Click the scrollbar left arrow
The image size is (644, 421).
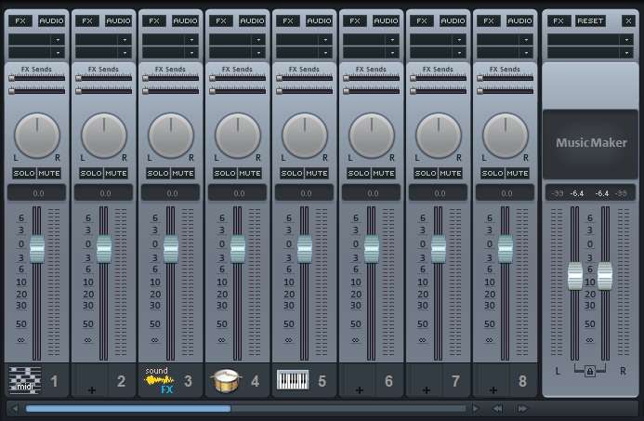pyautogui.click(x=14, y=409)
